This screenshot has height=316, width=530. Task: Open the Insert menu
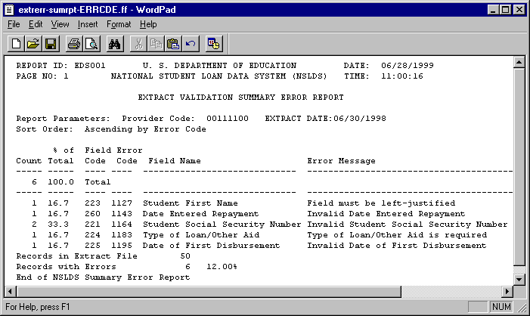88,24
